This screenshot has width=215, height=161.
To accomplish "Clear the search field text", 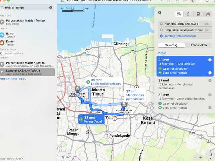I will click(x=51, y=7).
